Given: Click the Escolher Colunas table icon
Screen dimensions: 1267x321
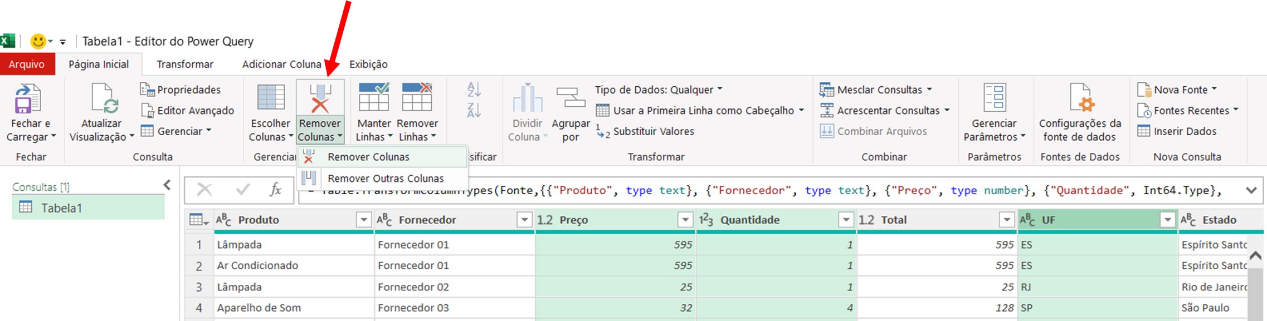Looking at the screenshot, I should (x=271, y=97).
